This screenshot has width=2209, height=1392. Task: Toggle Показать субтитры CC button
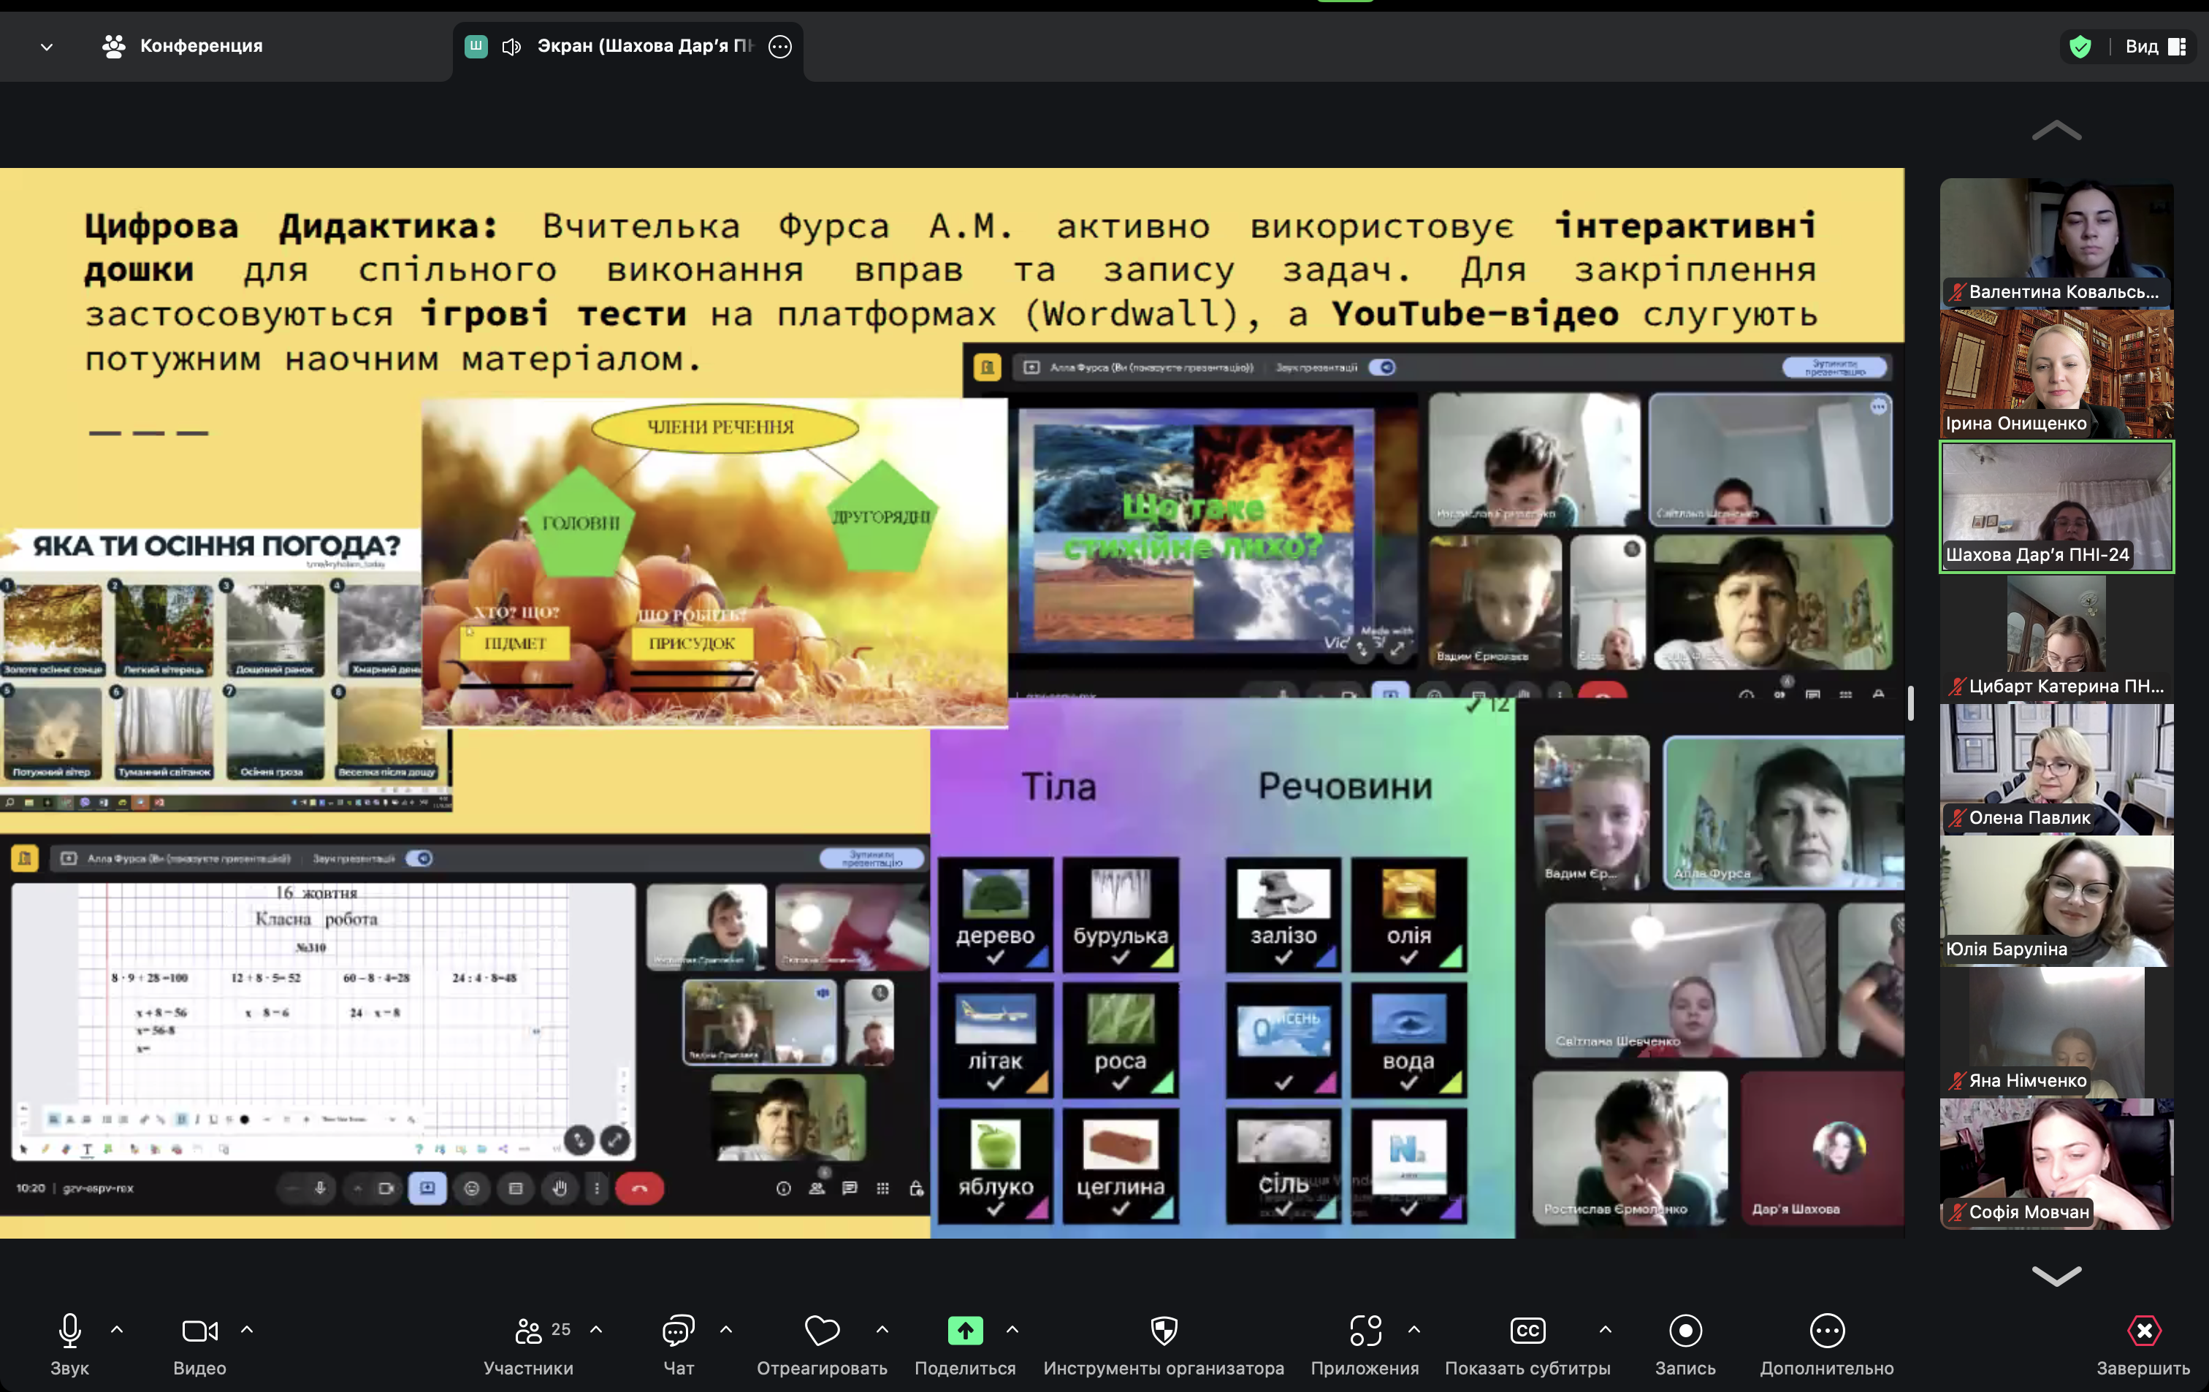click(1527, 1331)
